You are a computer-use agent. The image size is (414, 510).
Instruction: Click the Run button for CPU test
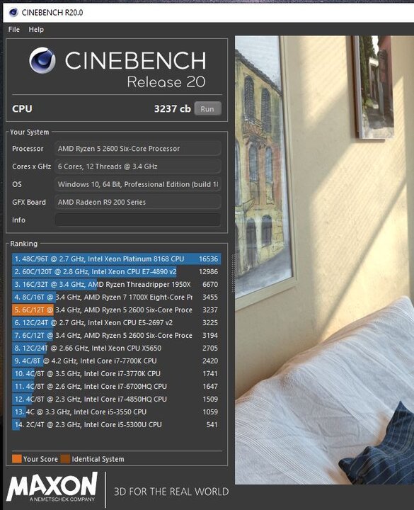click(207, 108)
